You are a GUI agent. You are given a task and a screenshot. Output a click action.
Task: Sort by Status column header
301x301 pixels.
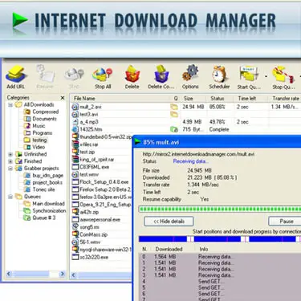[221, 98]
